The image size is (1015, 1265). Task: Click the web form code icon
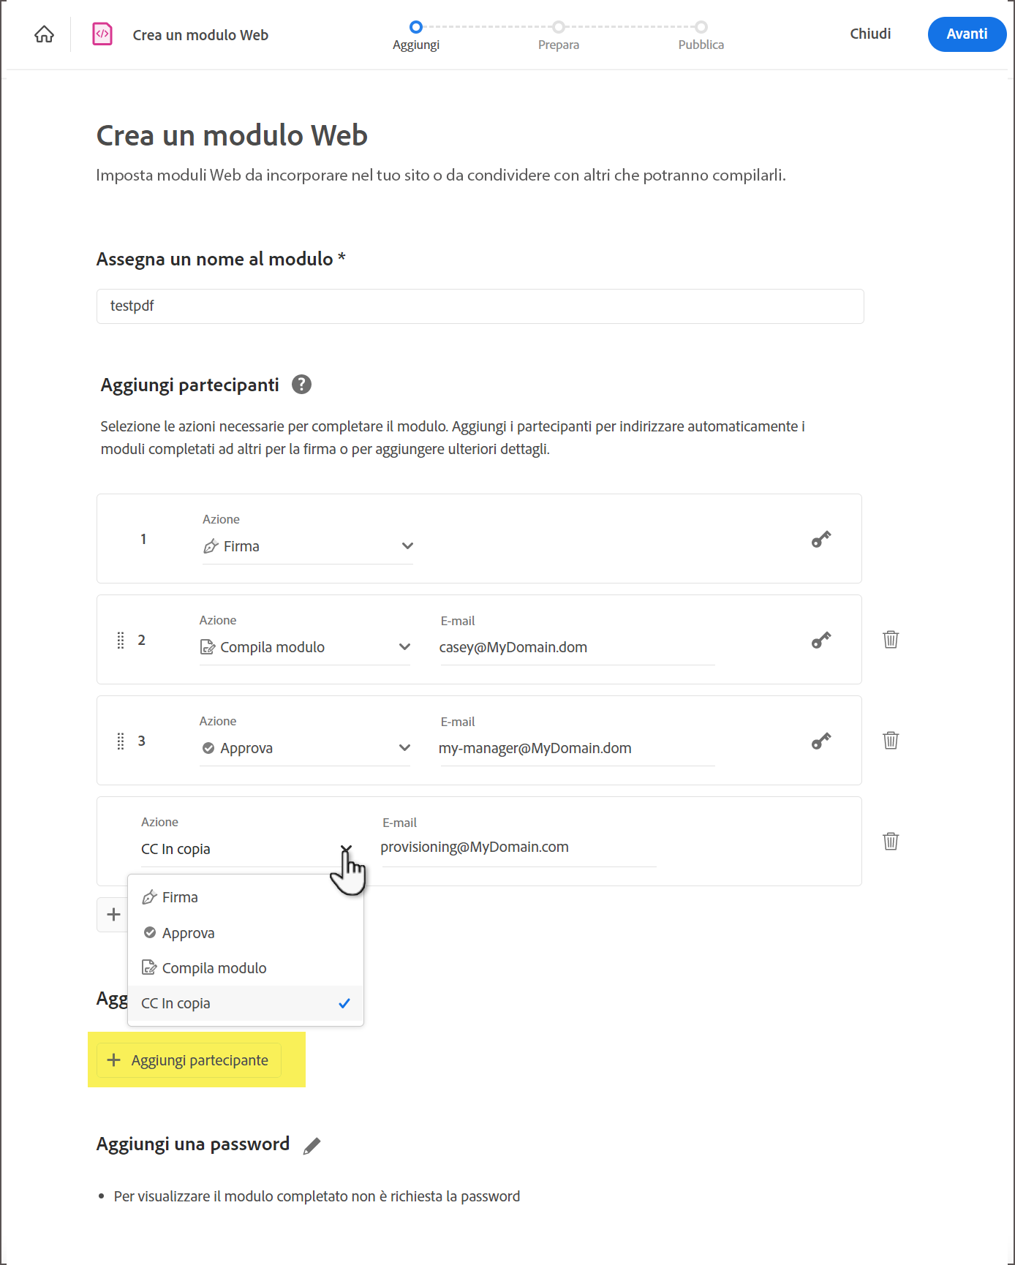[102, 34]
